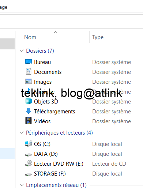The height and width of the screenshot is (188, 143).
Task: Sort items by the Type column
Action: [98, 37]
